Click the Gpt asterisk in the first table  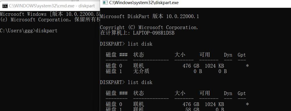(x=247, y=66)
